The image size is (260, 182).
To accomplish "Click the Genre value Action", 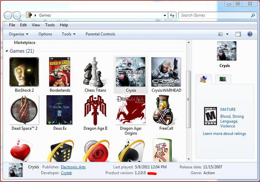I will pos(209,173).
